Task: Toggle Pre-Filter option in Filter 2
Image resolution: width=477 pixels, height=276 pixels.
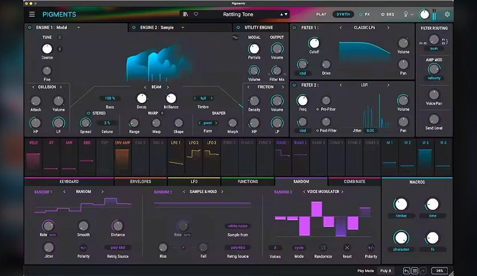Action: point(317,109)
